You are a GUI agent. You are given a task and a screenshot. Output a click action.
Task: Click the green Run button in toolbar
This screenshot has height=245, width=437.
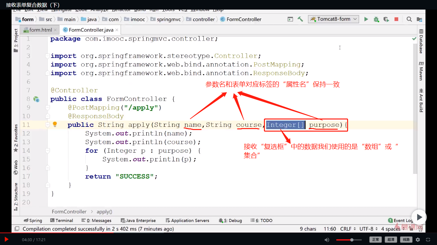click(366, 19)
